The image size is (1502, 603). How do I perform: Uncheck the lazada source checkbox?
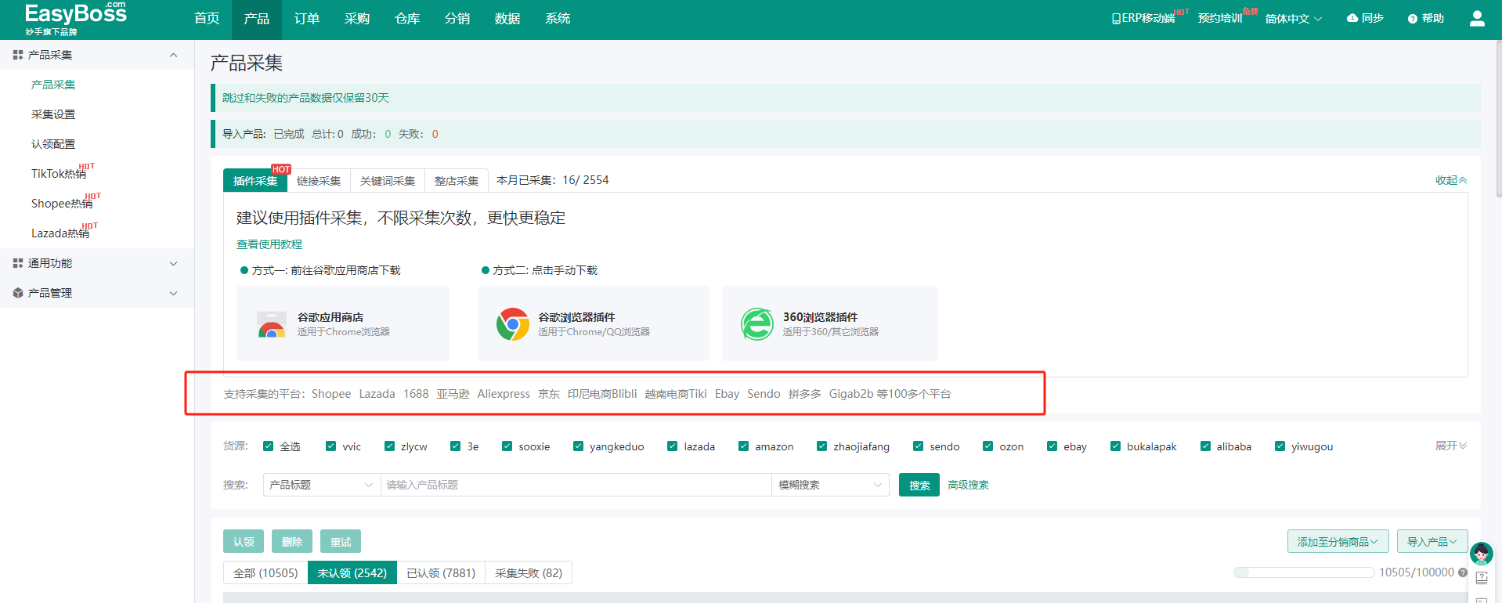pos(672,446)
